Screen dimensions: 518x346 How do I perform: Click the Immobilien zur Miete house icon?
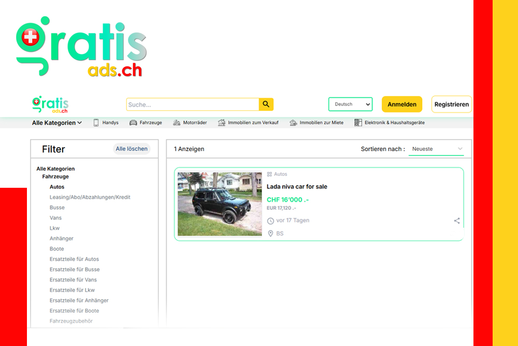[x=293, y=122]
